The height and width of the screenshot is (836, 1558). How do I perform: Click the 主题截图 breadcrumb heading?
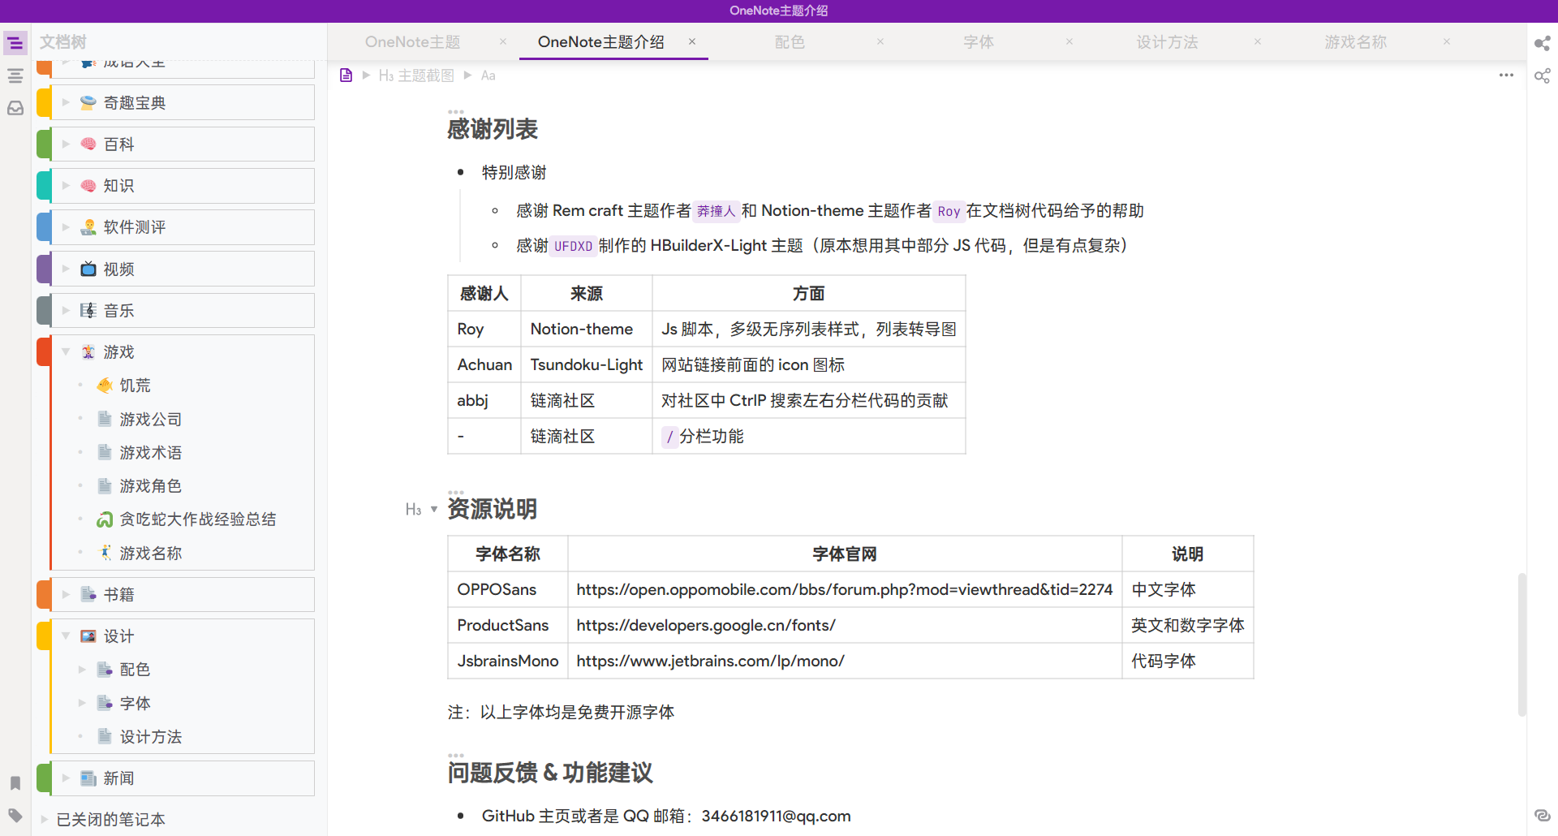(x=425, y=75)
